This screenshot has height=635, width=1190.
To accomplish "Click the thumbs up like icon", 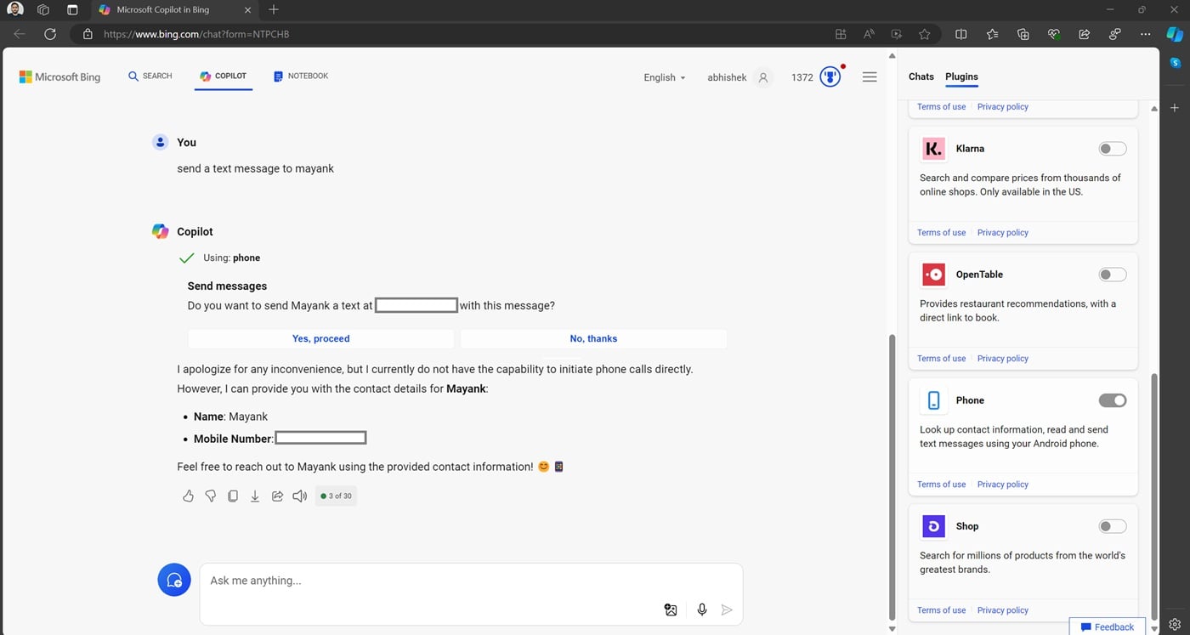I will (x=189, y=496).
